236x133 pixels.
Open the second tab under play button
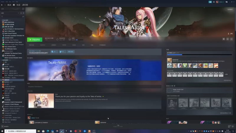(x=42, y=45)
